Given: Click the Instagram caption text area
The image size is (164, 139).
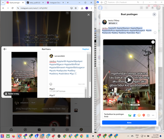Looking at the screenshot, I should (67, 68).
